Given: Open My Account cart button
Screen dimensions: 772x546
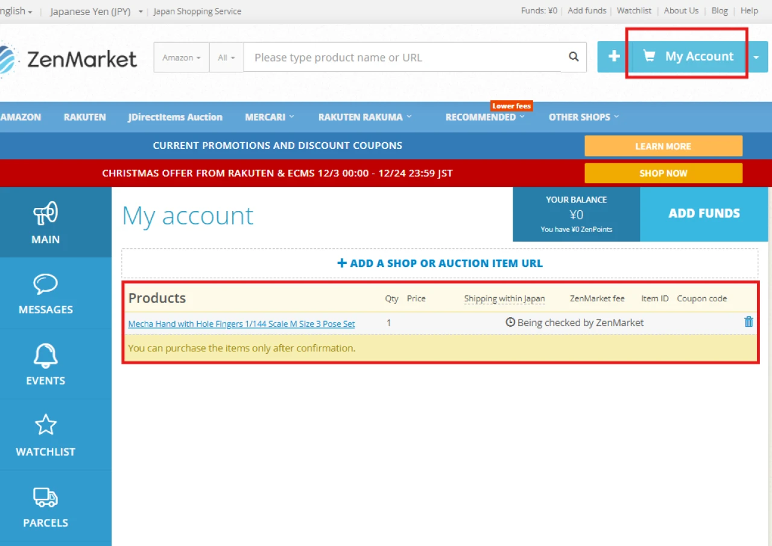Looking at the screenshot, I should (688, 57).
